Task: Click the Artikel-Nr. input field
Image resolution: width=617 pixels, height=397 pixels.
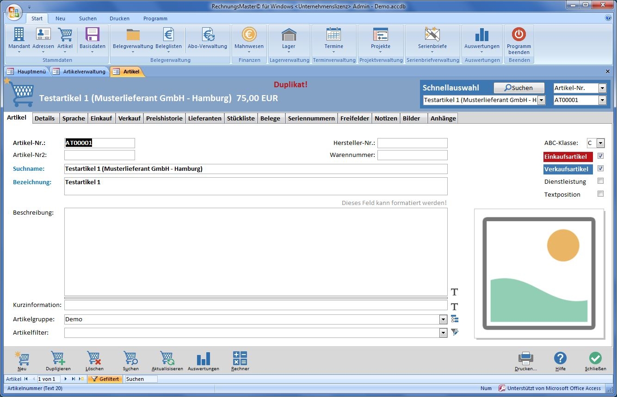Action: click(x=99, y=143)
